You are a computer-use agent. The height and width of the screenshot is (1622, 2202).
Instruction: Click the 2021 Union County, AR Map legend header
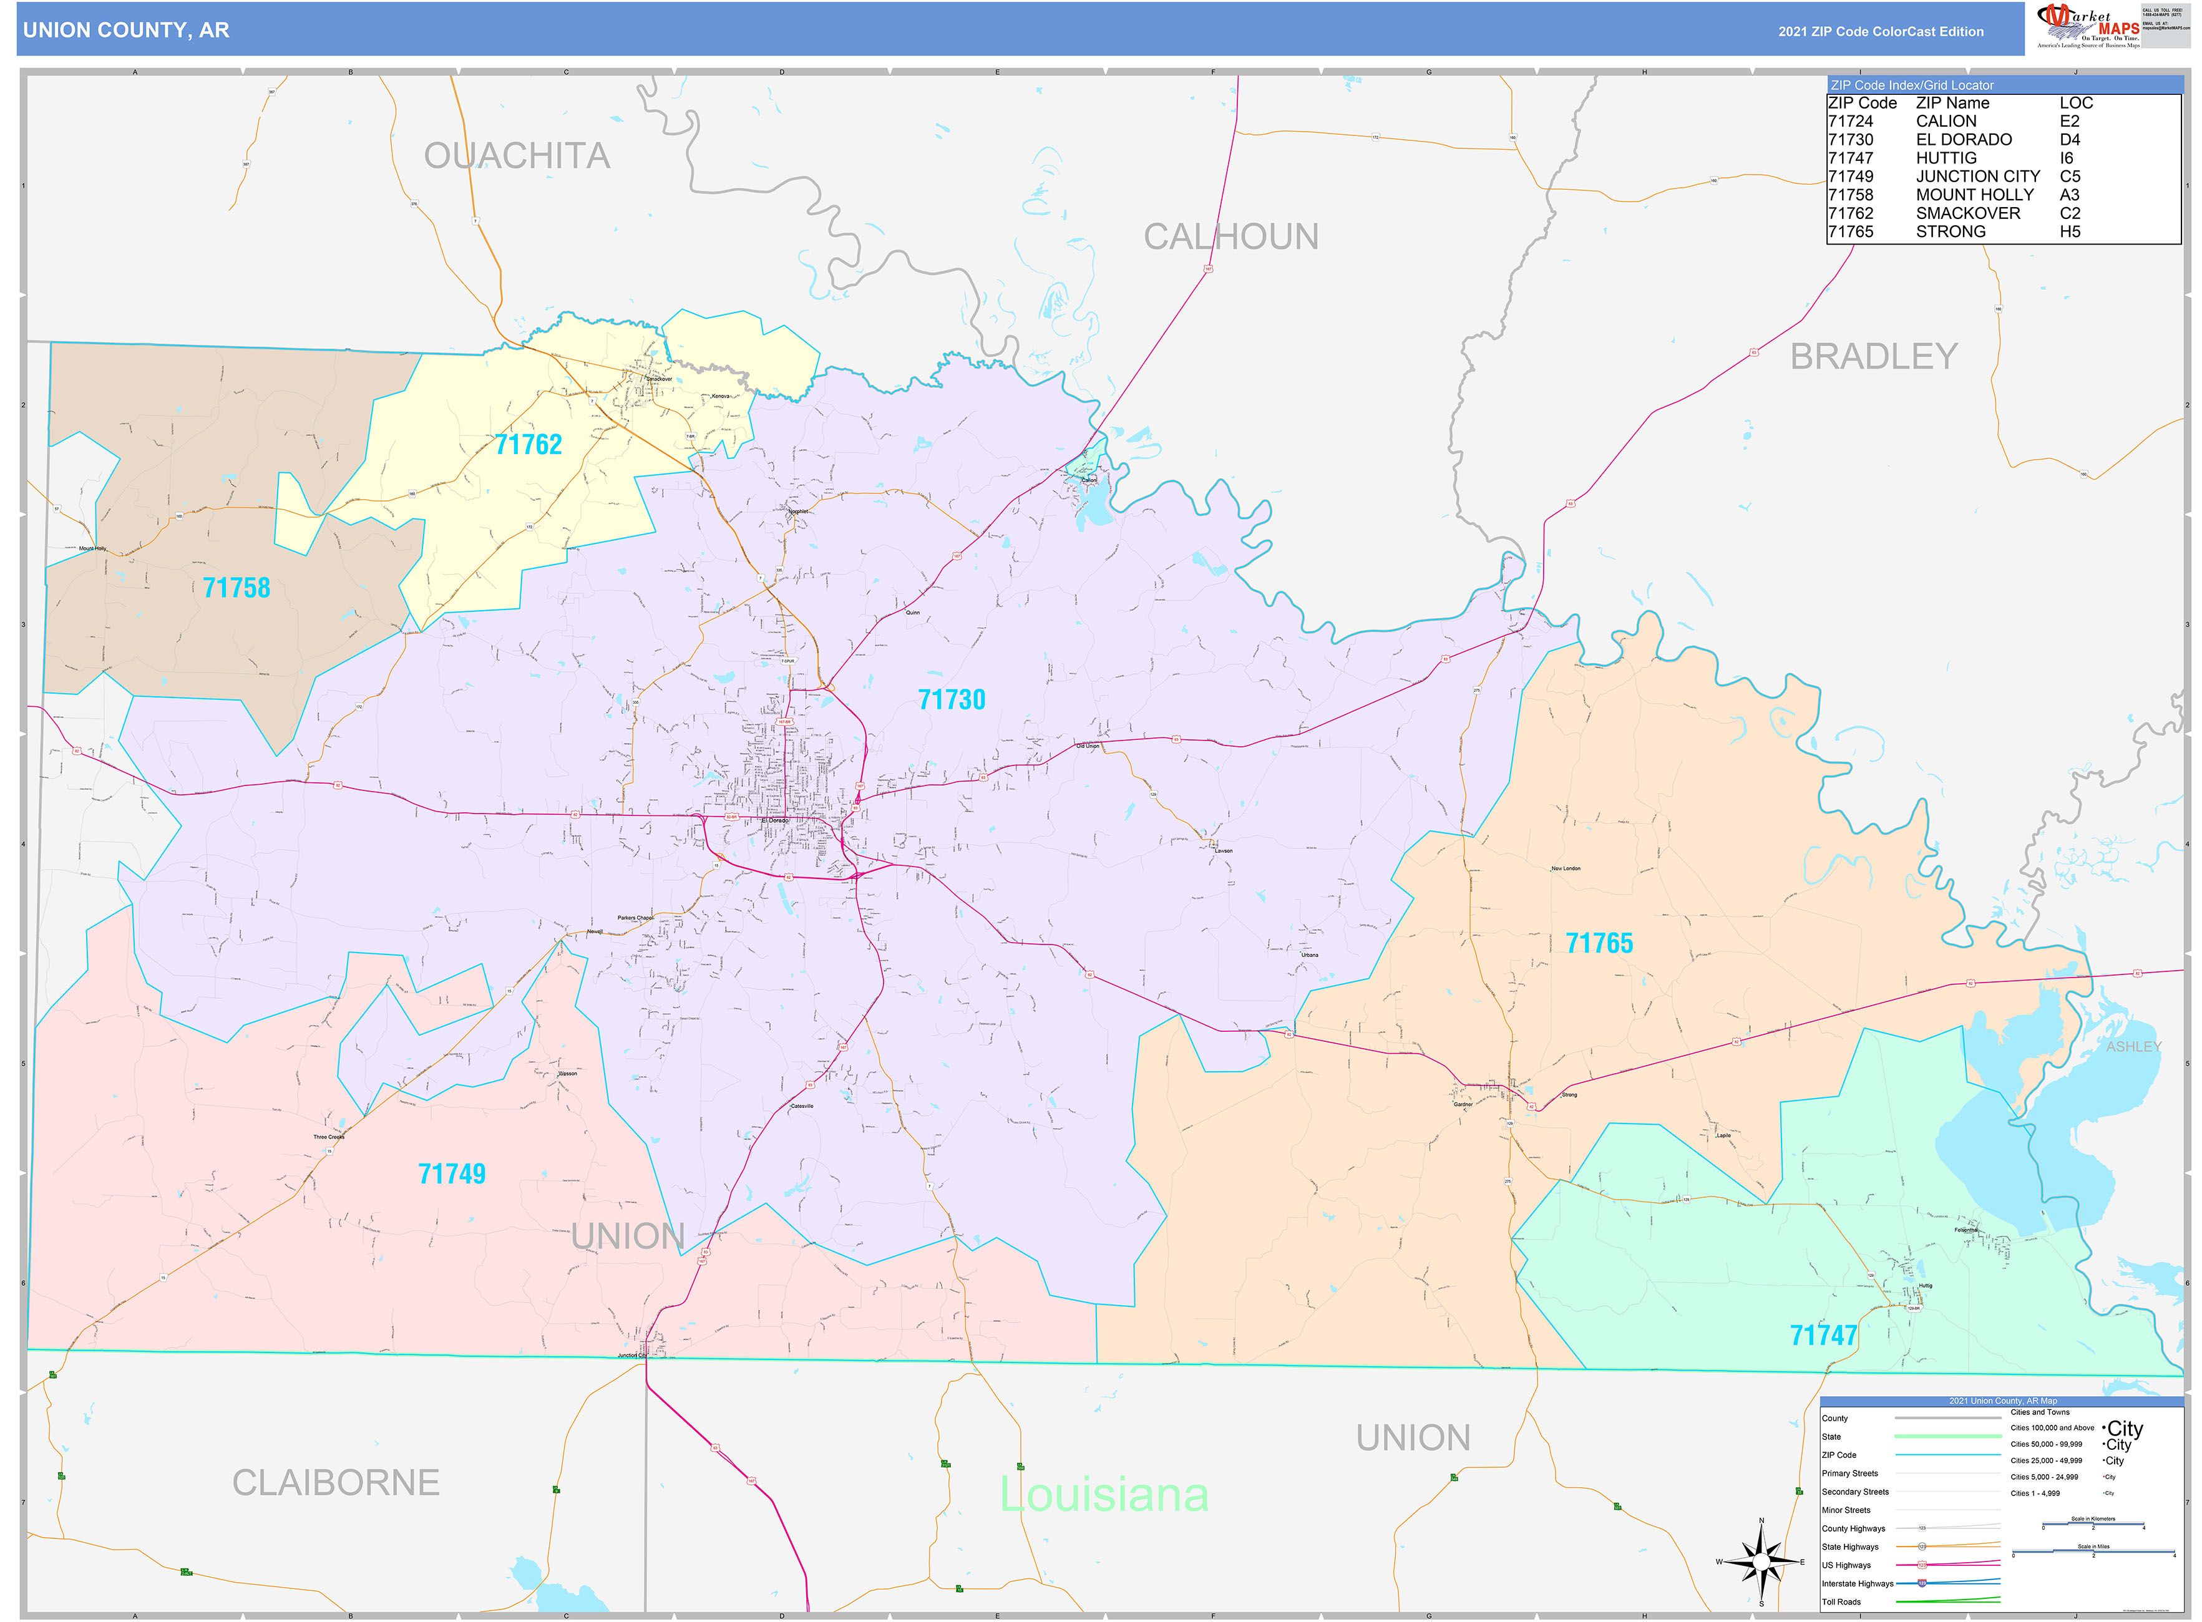click(x=2002, y=1401)
